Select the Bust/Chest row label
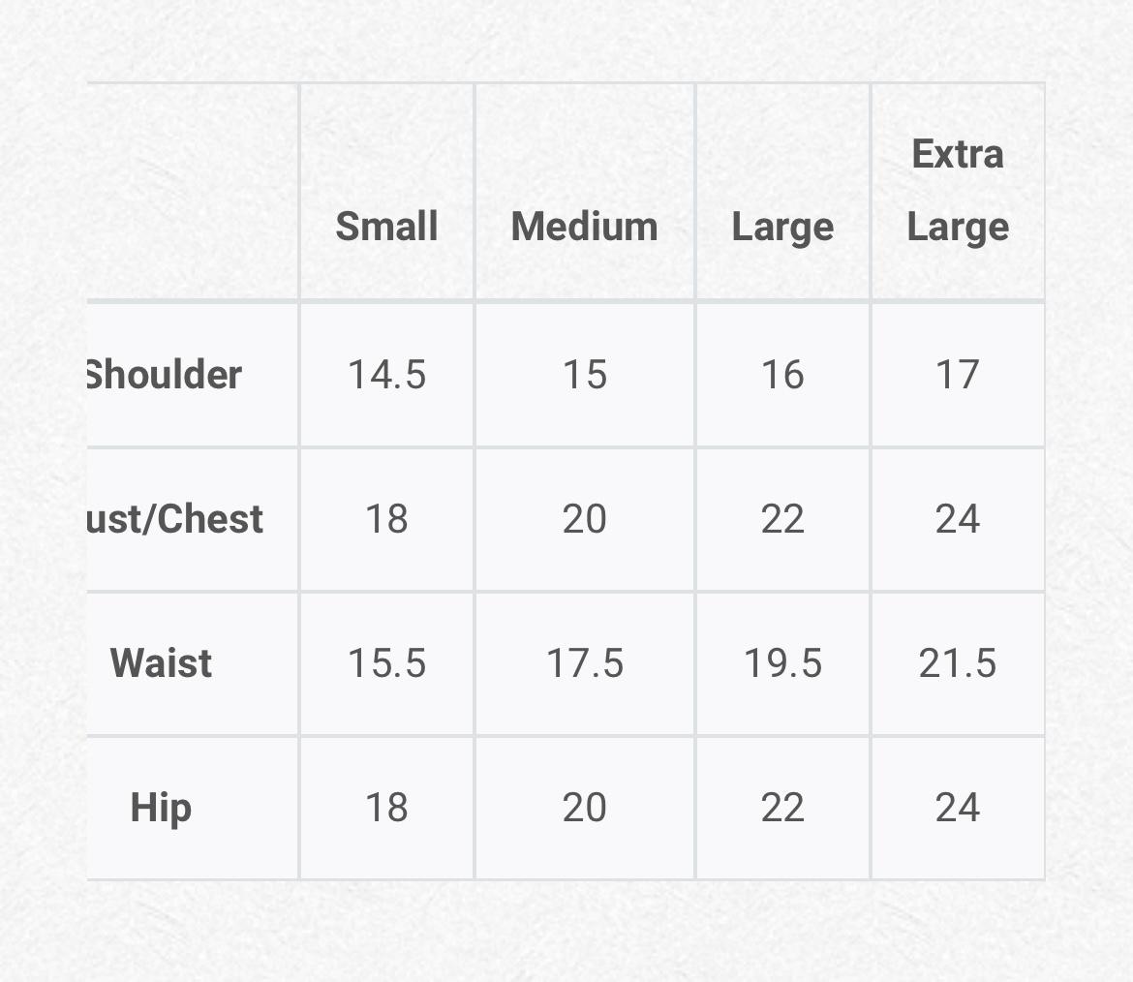 pyautogui.click(x=174, y=519)
